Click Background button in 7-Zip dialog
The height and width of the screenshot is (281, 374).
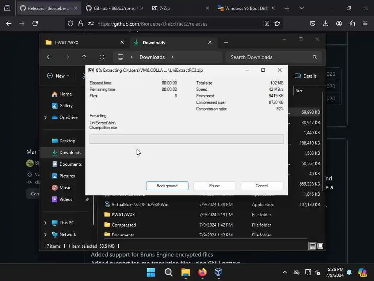click(x=167, y=186)
